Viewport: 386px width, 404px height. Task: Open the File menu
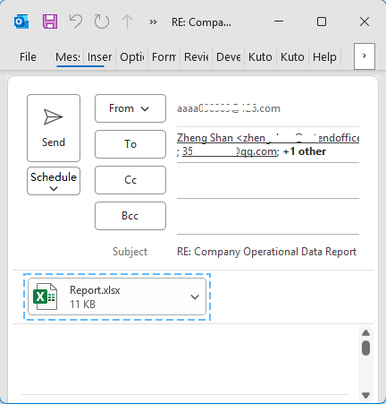point(28,56)
